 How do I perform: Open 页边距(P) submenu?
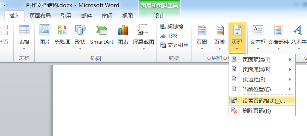tap(262, 79)
